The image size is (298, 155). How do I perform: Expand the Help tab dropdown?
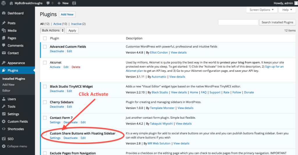point(287,10)
